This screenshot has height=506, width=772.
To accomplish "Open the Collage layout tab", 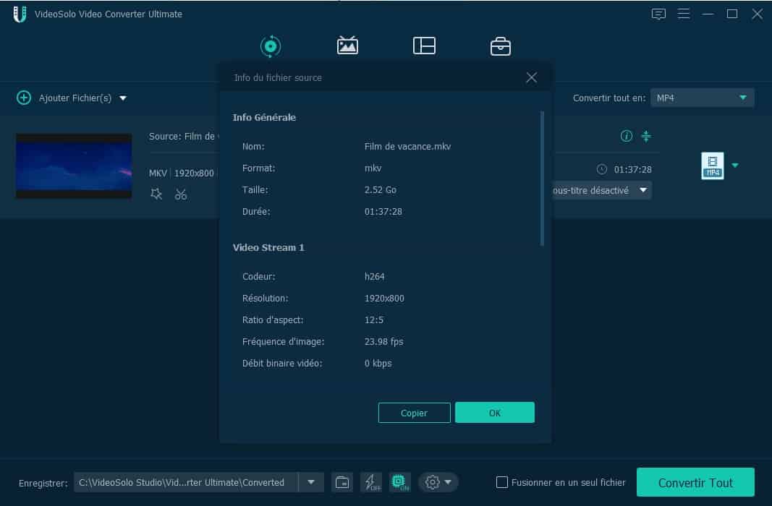I will [424, 46].
